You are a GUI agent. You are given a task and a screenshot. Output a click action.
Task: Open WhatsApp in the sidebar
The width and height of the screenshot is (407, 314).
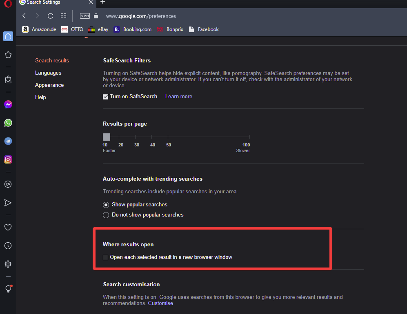pos(8,123)
